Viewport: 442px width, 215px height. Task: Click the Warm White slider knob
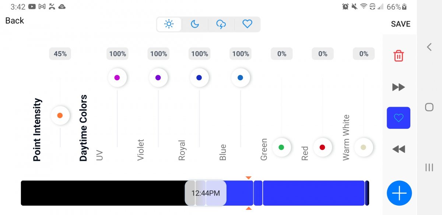[x=364, y=147]
